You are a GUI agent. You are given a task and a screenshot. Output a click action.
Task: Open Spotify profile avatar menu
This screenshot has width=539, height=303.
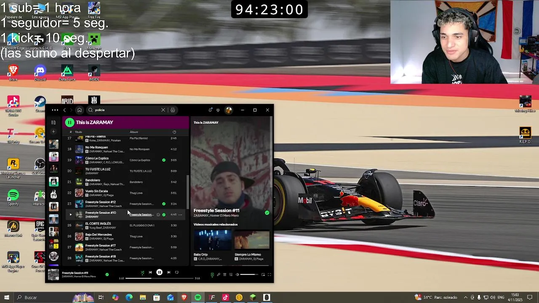(229, 110)
